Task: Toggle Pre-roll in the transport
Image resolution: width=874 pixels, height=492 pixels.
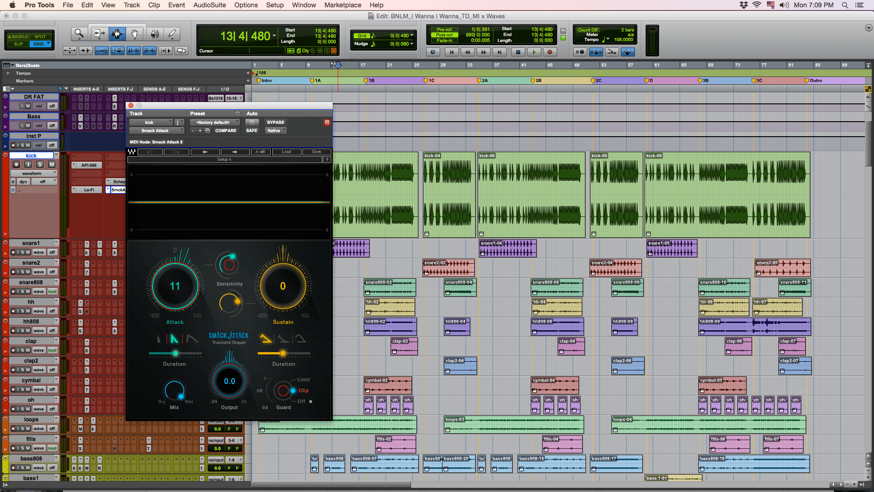Action: pos(444,29)
